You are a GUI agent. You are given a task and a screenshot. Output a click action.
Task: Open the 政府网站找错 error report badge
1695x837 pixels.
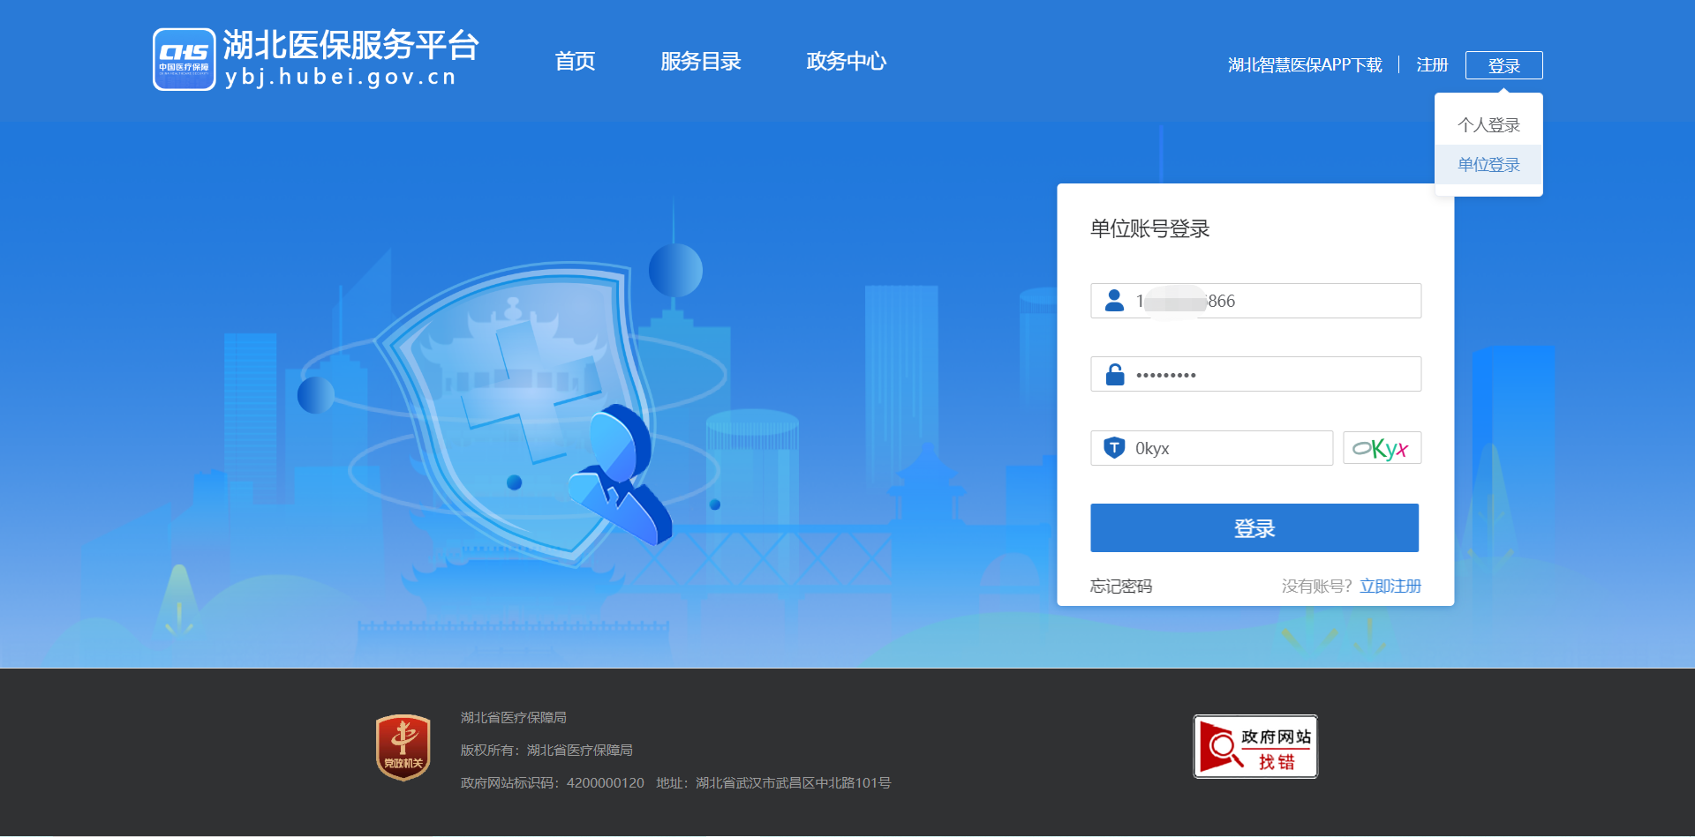coord(1254,746)
